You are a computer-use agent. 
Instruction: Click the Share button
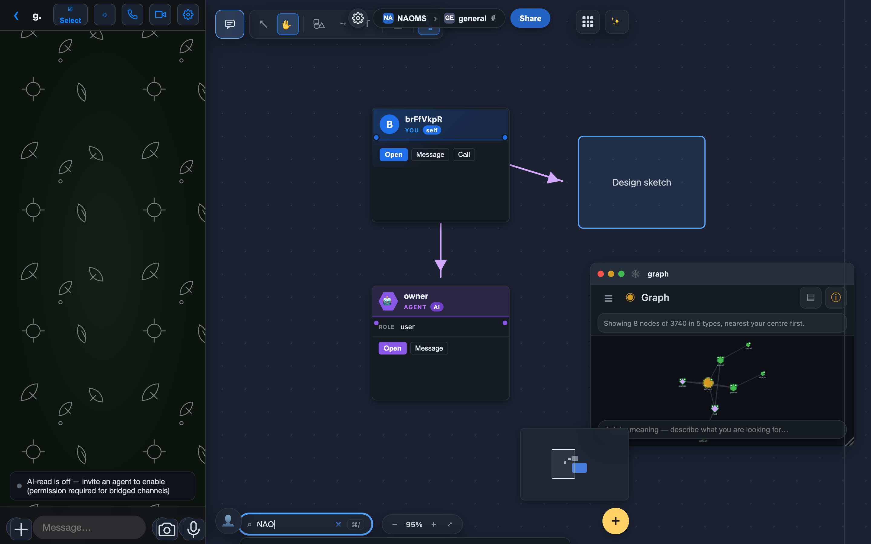(x=530, y=18)
